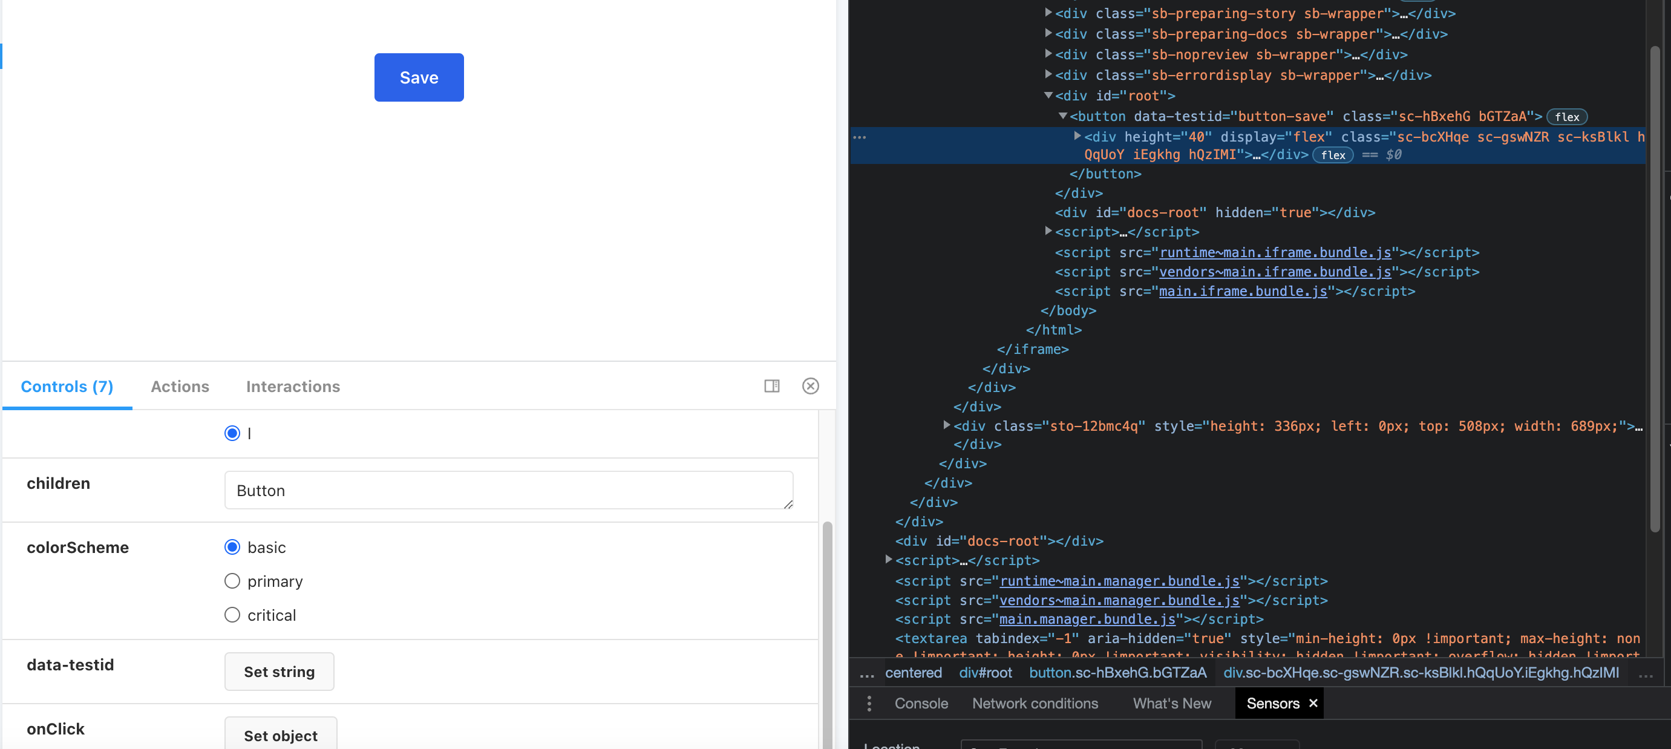Click the ellipsis beside the selected div row

pos(860,137)
